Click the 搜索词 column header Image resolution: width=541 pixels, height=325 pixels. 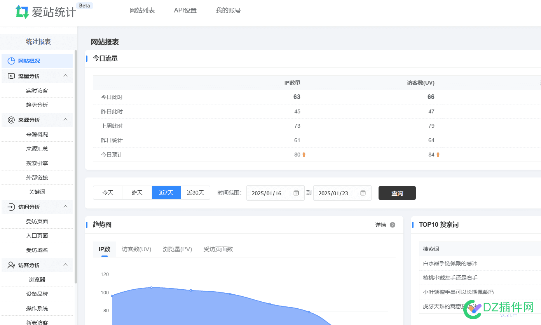(x=431, y=249)
